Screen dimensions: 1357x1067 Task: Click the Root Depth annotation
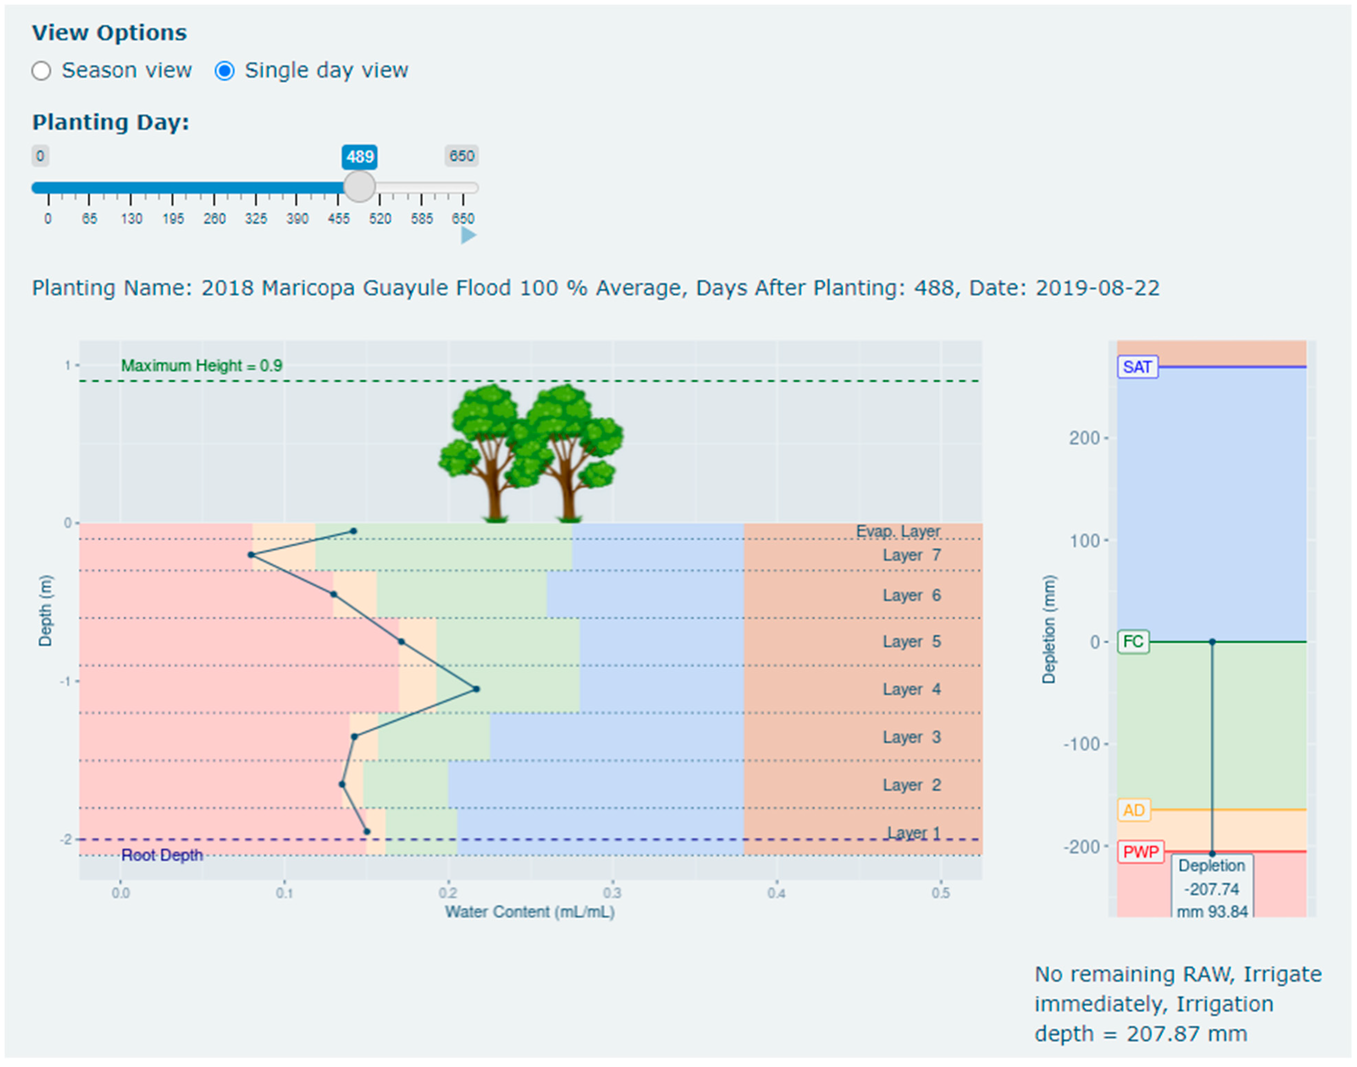pos(162,855)
